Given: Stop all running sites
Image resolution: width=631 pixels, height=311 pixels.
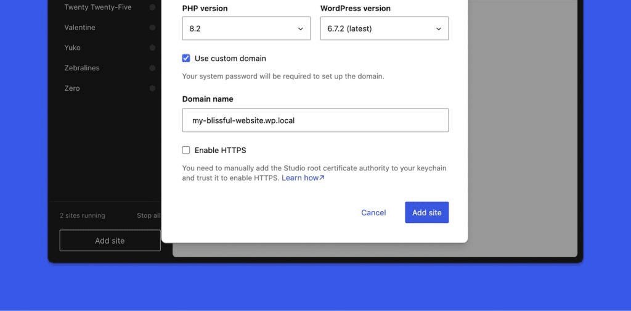Looking at the screenshot, I should coord(149,215).
